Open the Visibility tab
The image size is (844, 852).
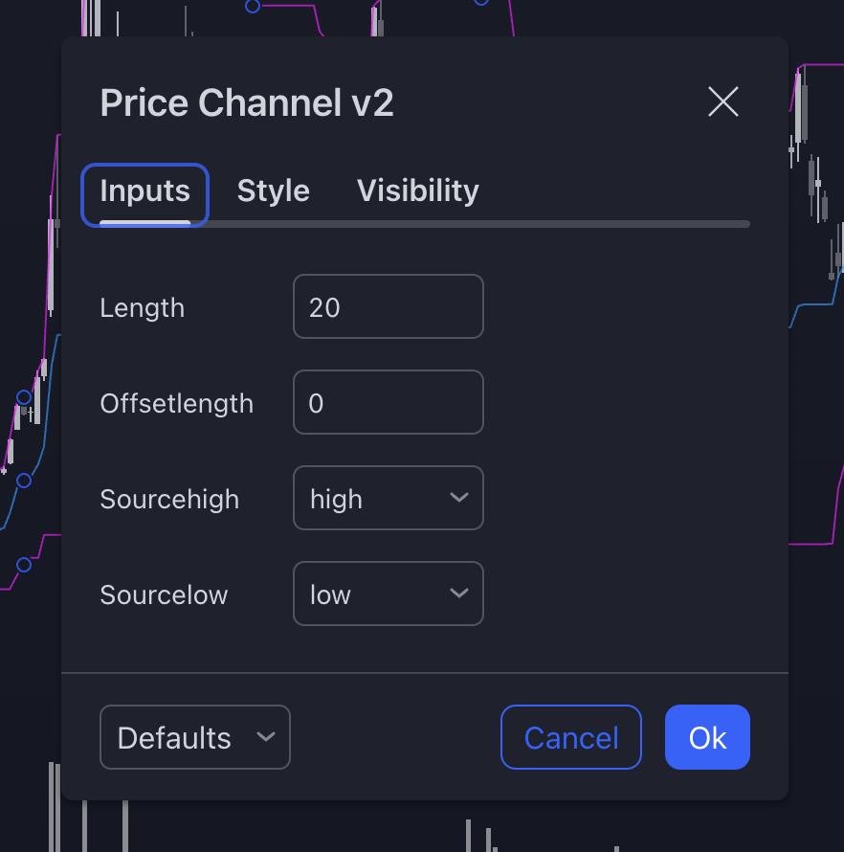(x=417, y=191)
